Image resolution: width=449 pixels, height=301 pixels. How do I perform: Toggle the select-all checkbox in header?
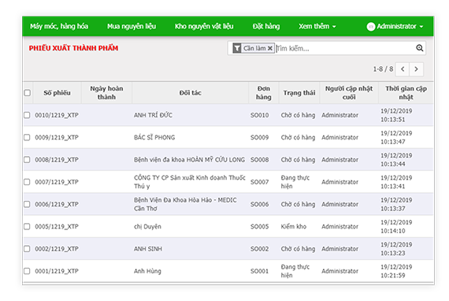pos(28,93)
